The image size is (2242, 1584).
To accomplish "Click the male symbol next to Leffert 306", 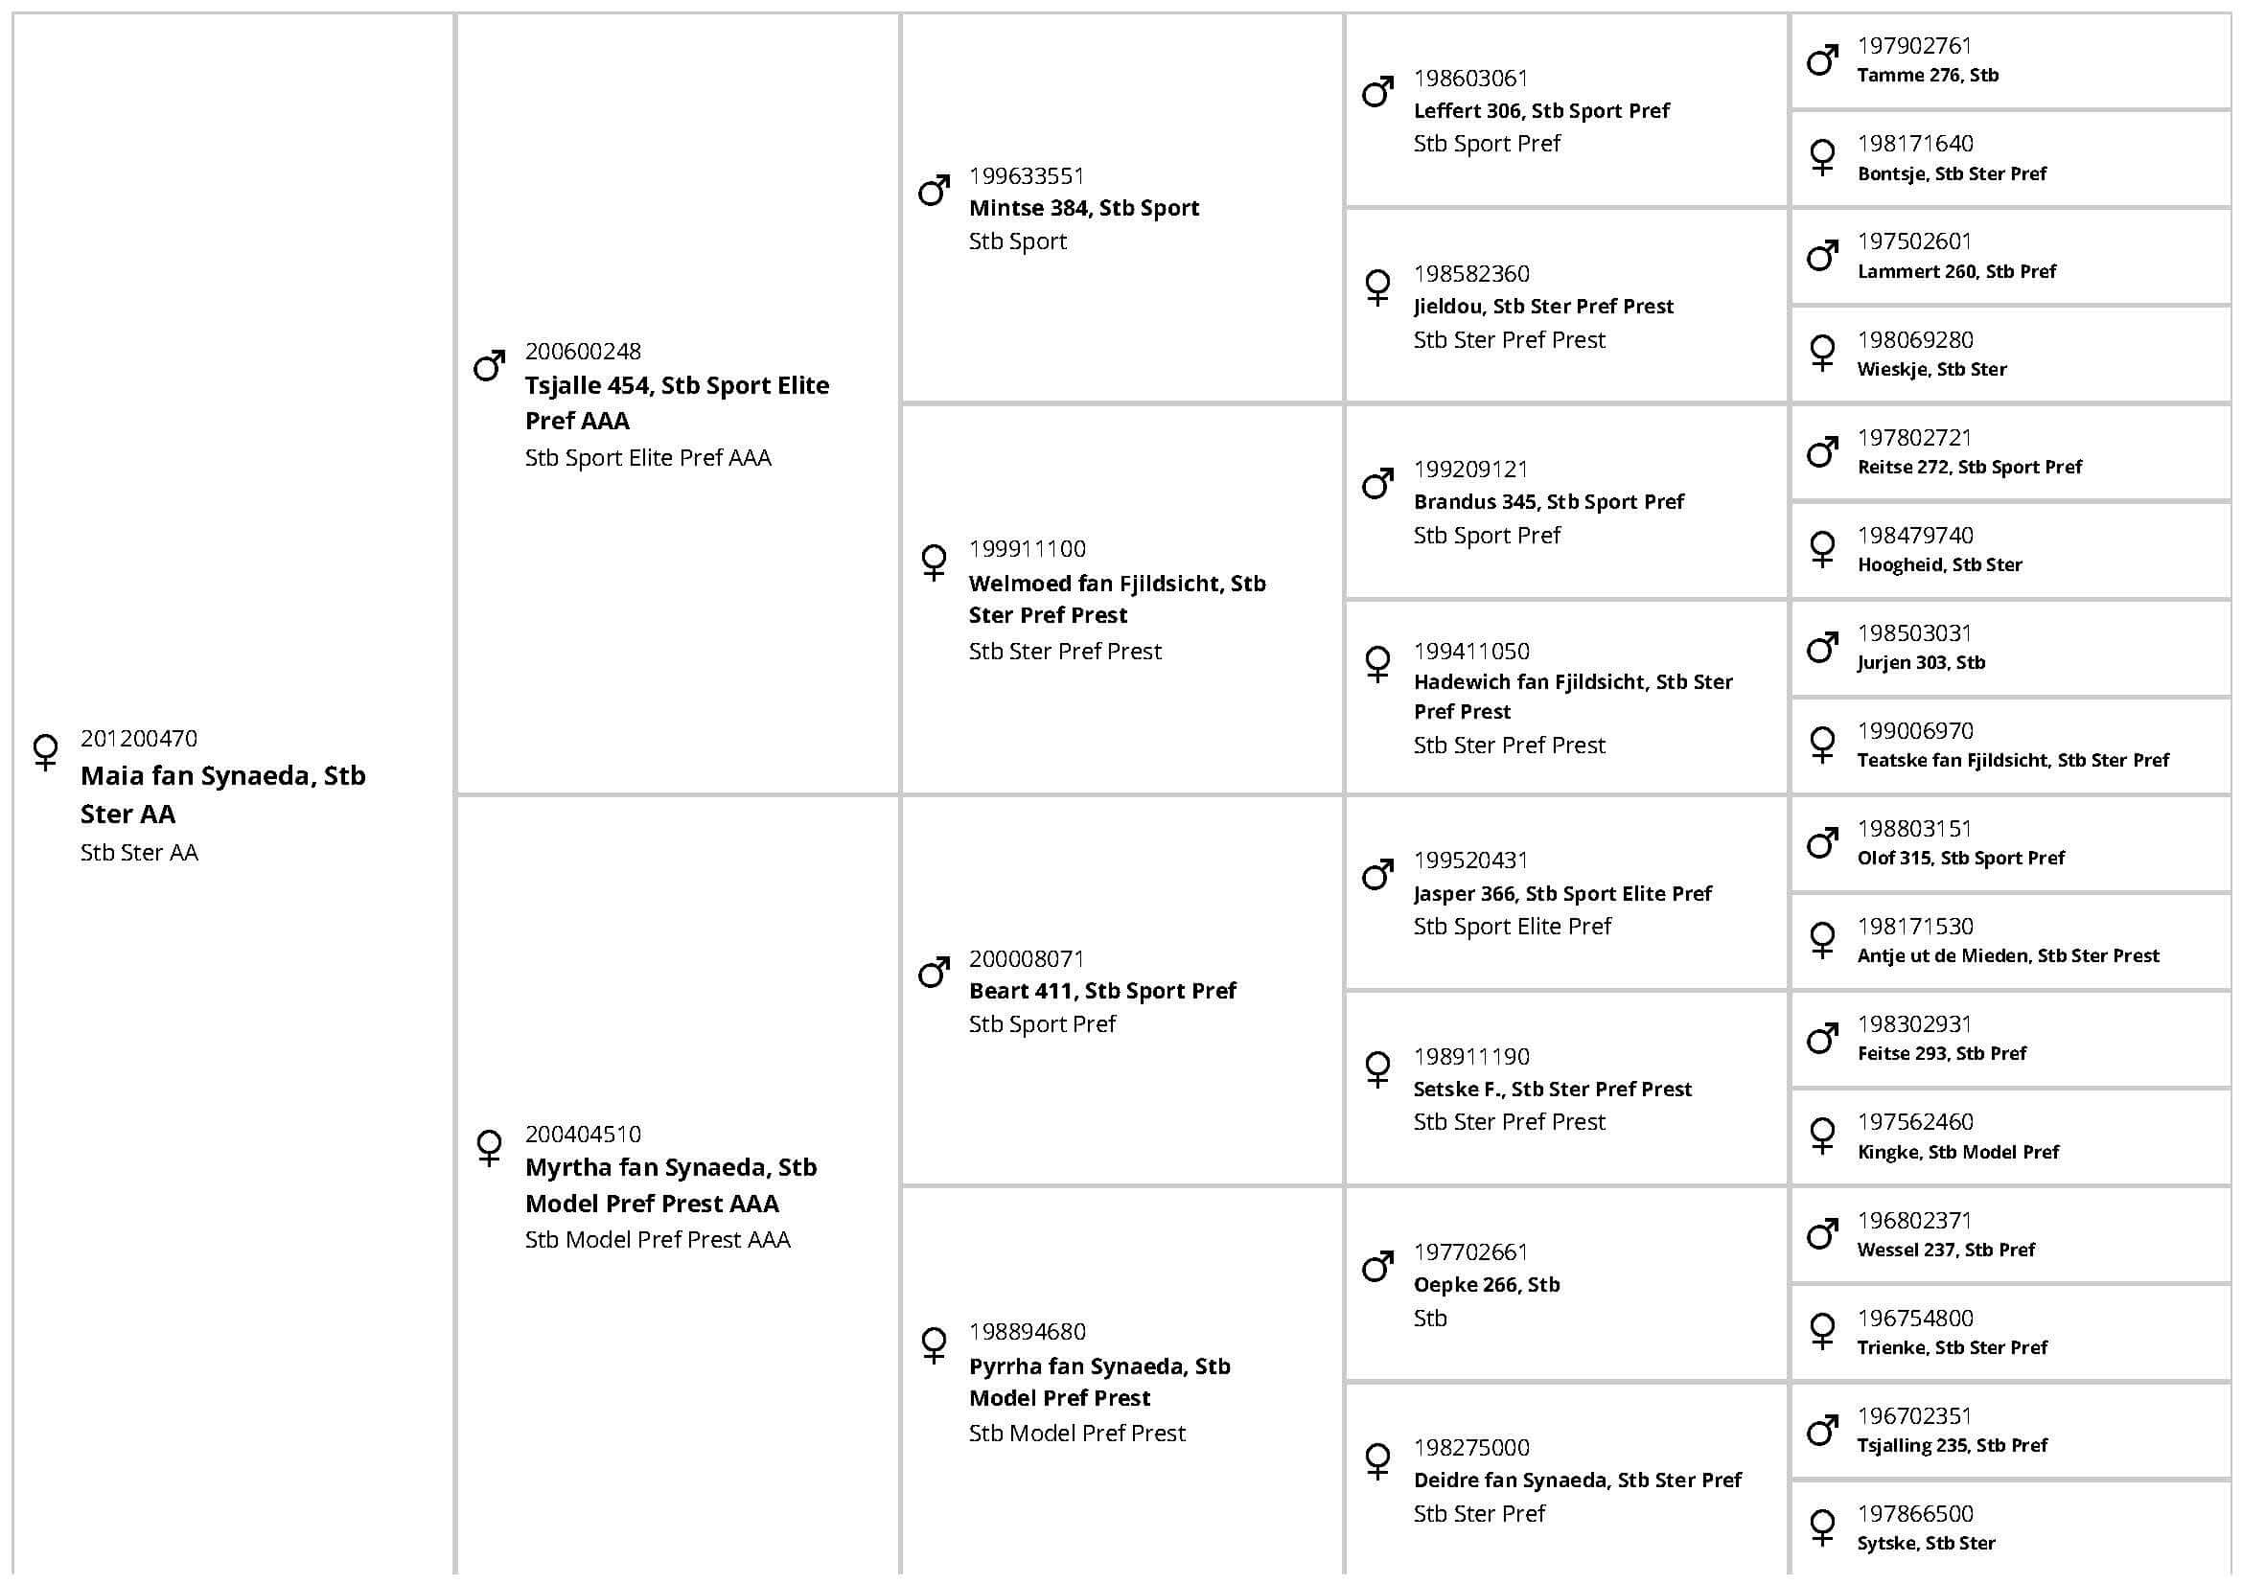I will 1377,92.
